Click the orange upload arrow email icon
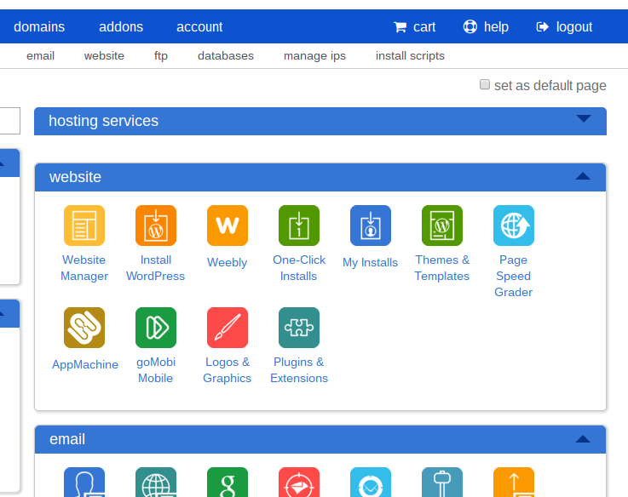628x497 pixels. click(x=514, y=482)
